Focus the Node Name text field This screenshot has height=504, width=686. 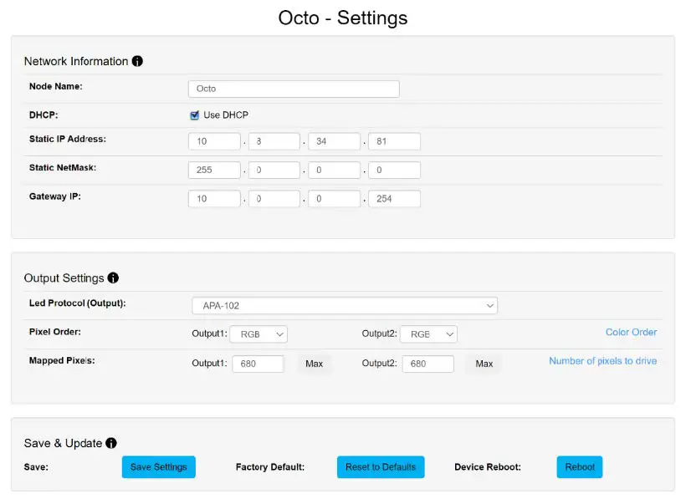[294, 89]
